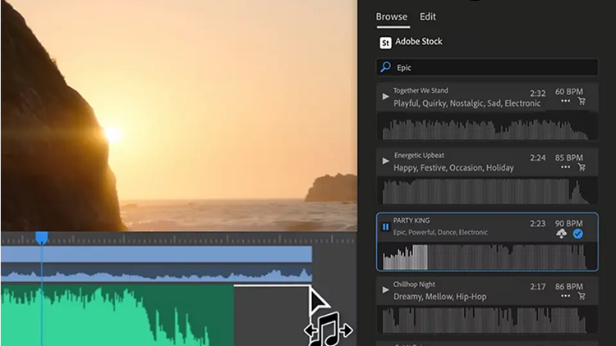Click the timeline ruler
Viewport: 616px width, 346px height.
pos(178,239)
